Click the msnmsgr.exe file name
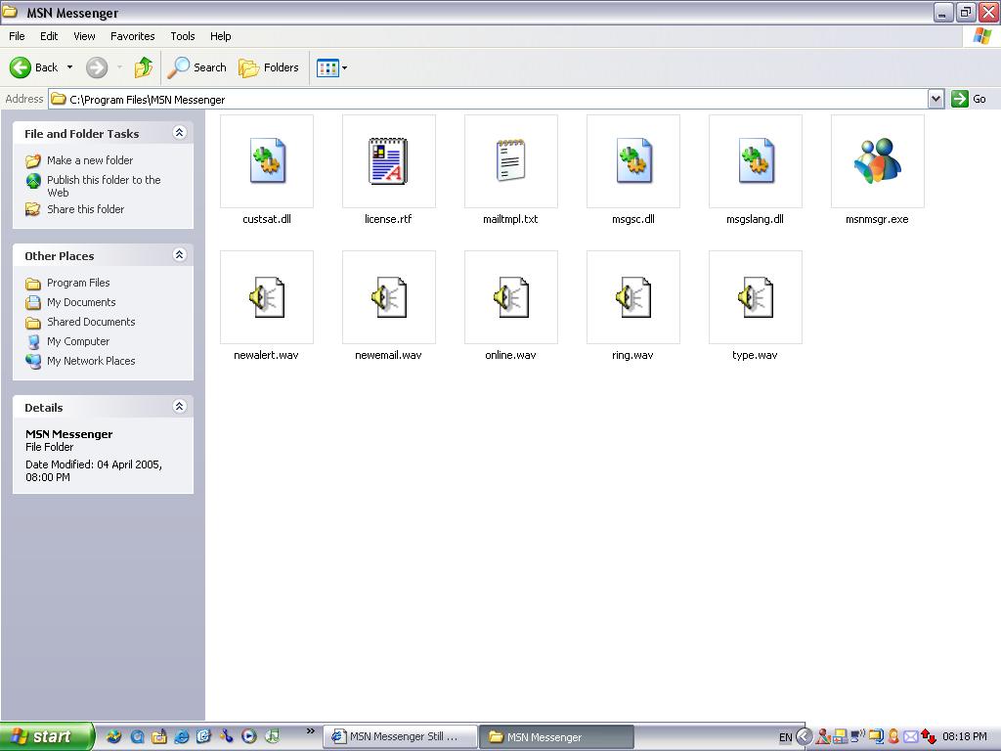Screen dimensions: 1001x751 pyautogui.click(x=877, y=219)
